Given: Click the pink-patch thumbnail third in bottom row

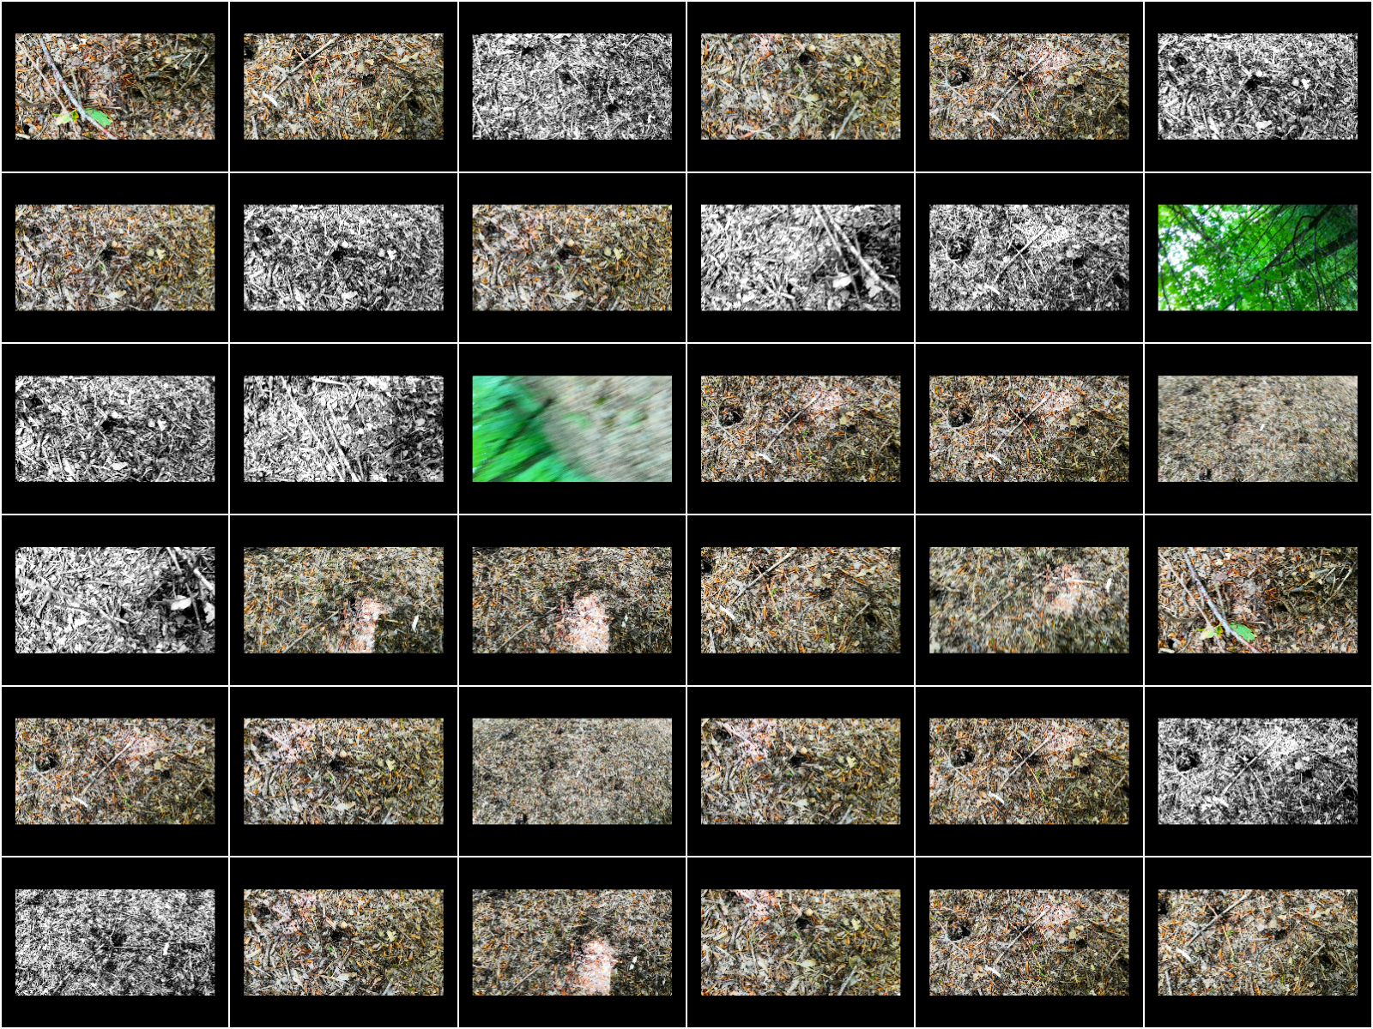Looking at the screenshot, I should point(572,942).
